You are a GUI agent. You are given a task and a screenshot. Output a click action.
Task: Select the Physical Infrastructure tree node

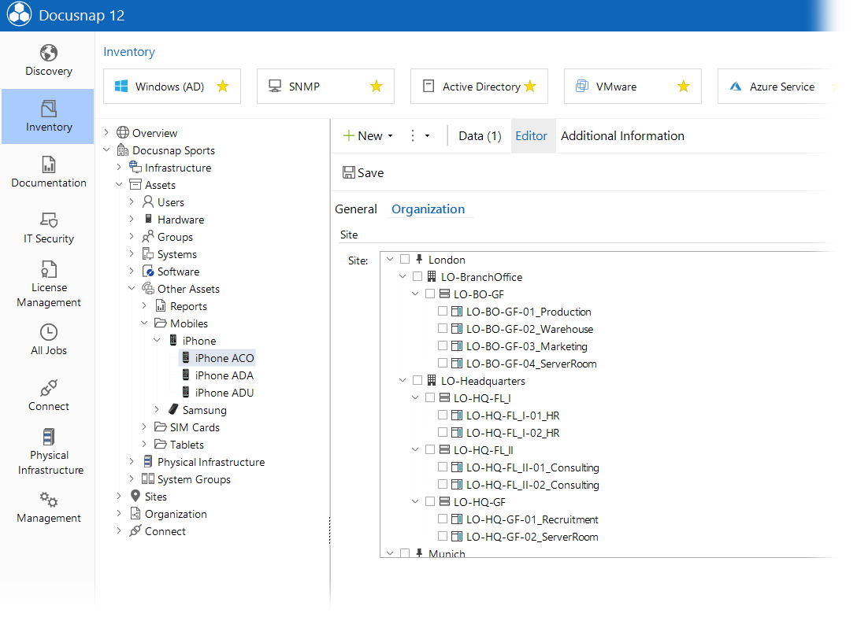204,462
